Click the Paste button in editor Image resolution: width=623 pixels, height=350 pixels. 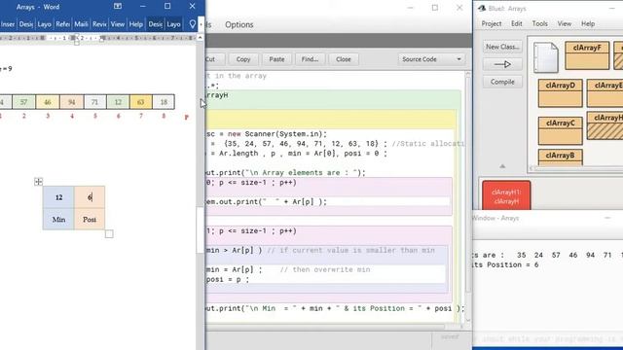(x=276, y=59)
